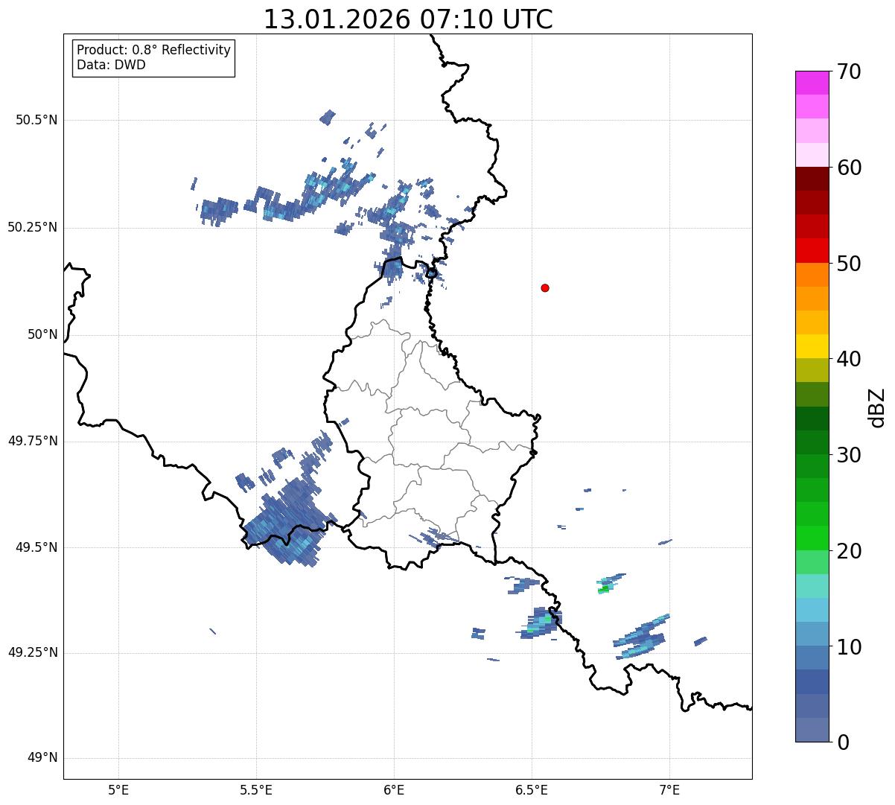895x805 pixels.
Task: Pick the yellow swatch above 40 dBZ
Action: (812, 346)
